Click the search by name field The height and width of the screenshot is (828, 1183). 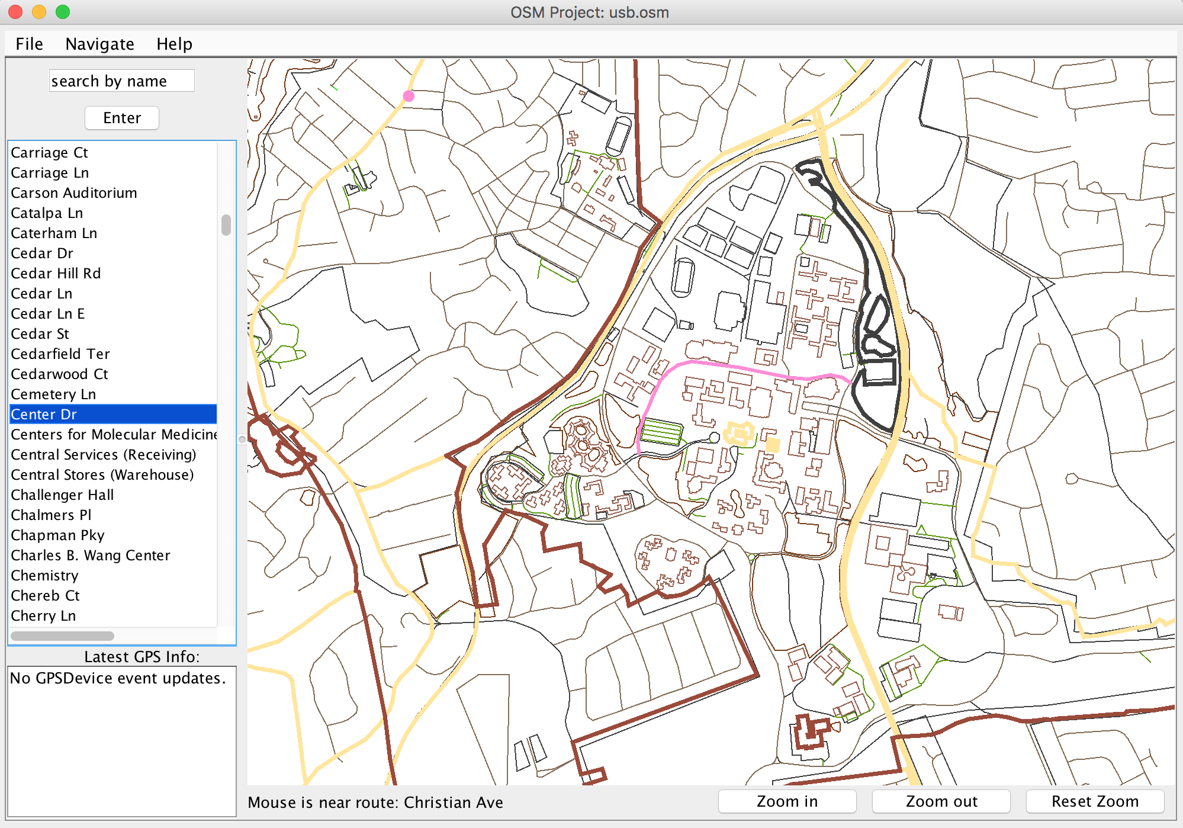121,81
